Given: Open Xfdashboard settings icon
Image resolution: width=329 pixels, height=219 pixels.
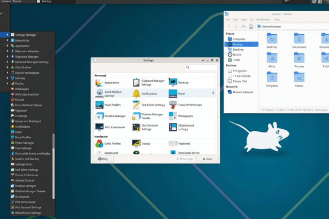Looking at the screenshot, I should (x=173, y=127).
